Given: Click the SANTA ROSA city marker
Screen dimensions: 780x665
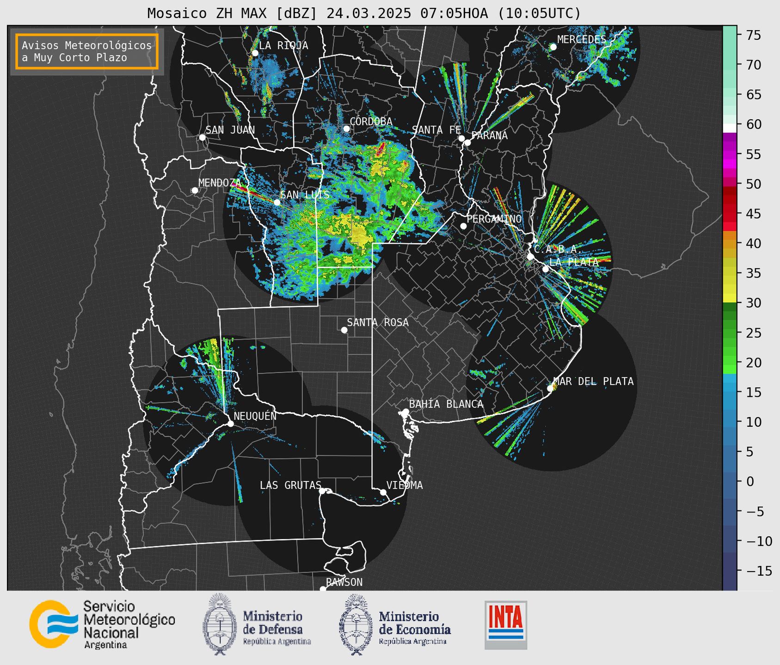Looking at the screenshot, I should tap(344, 330).
